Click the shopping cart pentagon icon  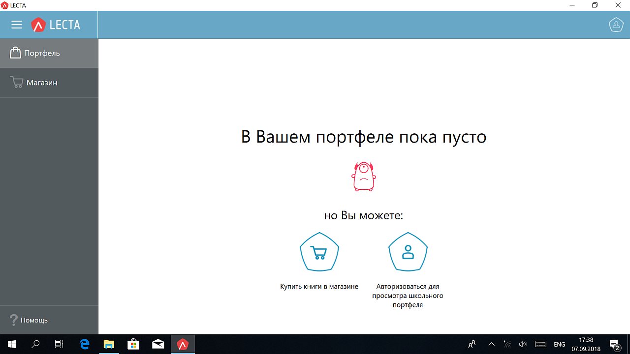tap(319, 252)
